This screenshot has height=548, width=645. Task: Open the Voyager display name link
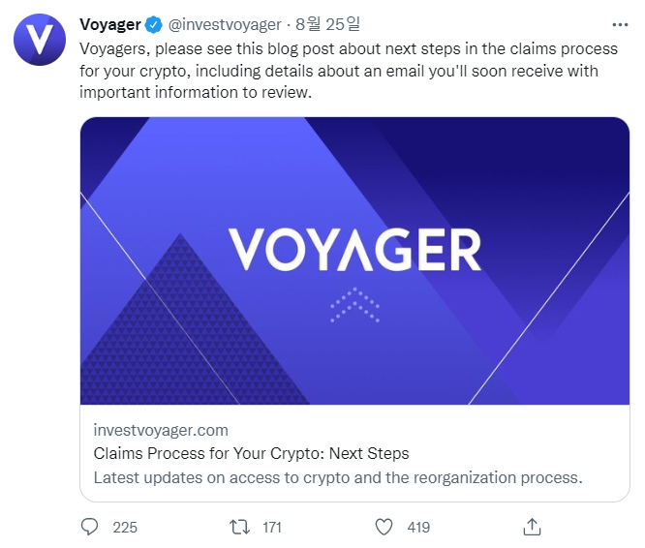click(110, 25)
